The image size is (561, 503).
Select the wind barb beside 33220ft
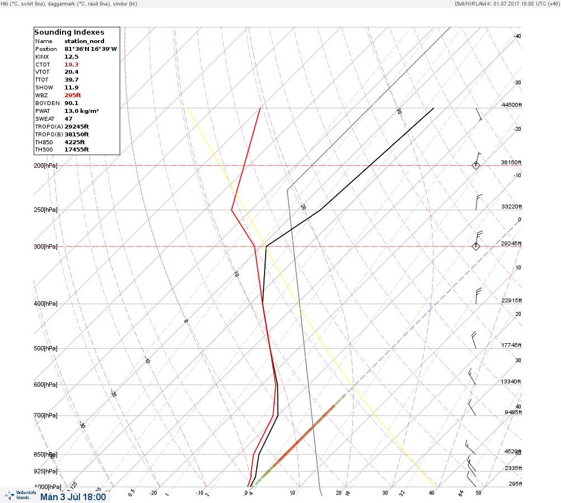tap(479, 202)
